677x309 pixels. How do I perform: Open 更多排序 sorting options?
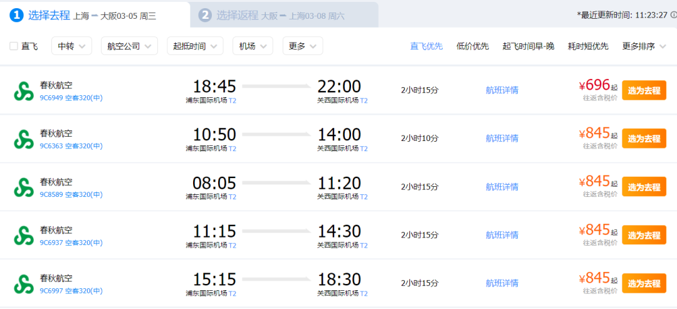click(644, 46)
